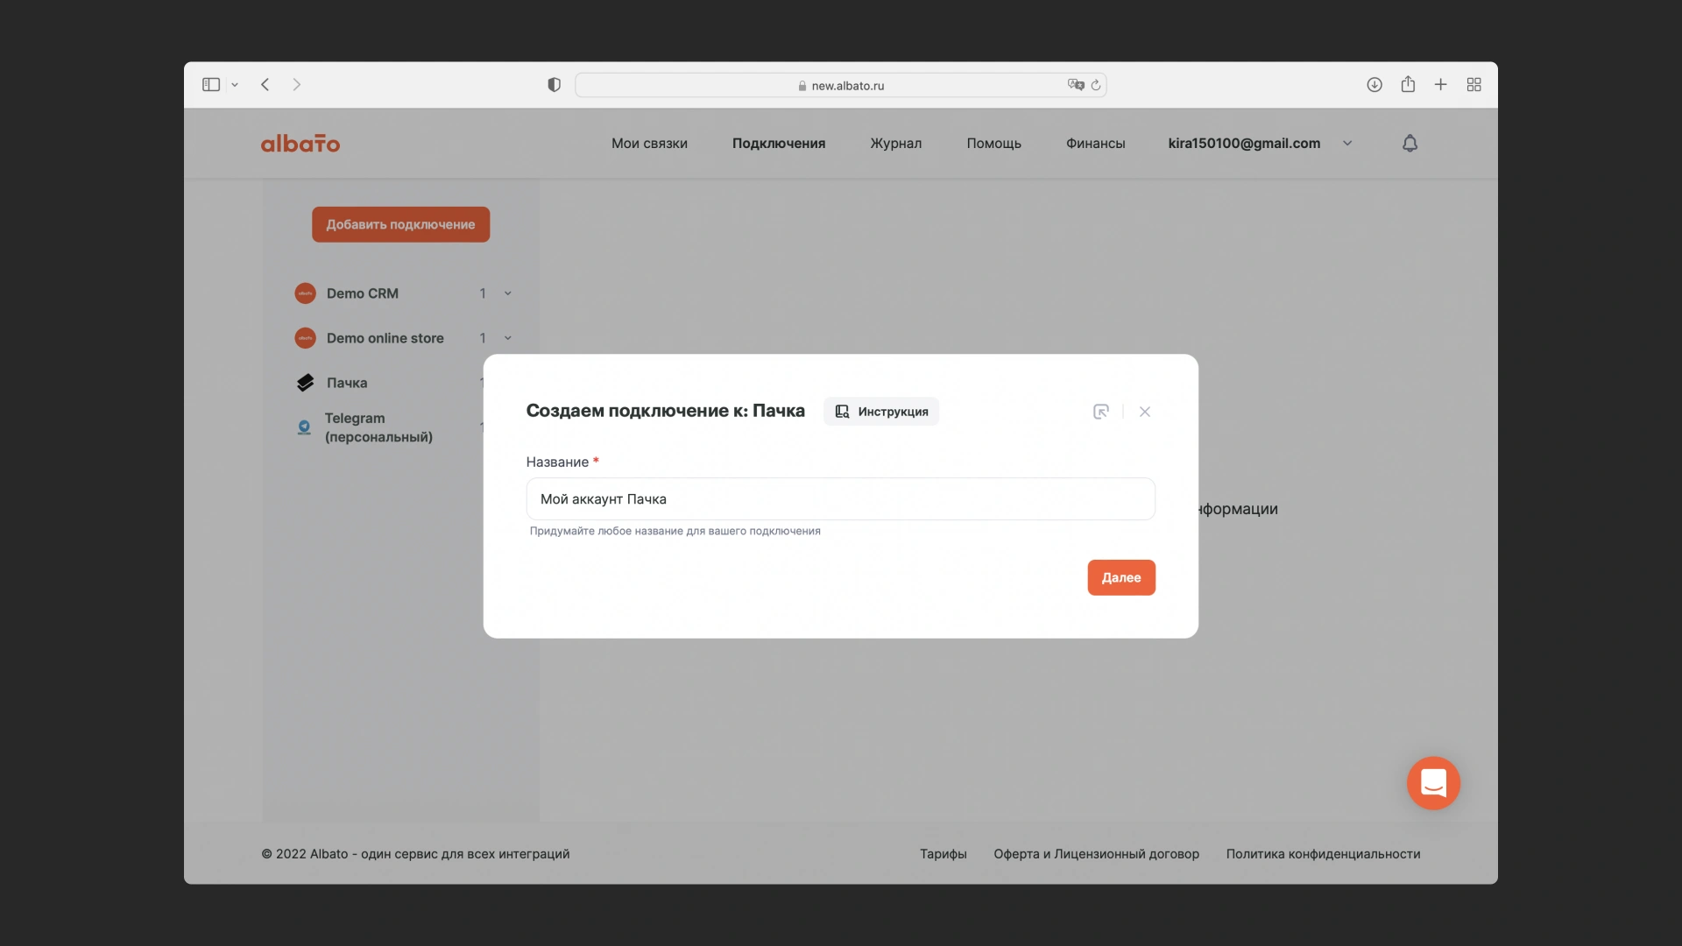Close the connection dialog with X
Image resolution: width=1682 pixels, height=946 pixels.
1145,412
